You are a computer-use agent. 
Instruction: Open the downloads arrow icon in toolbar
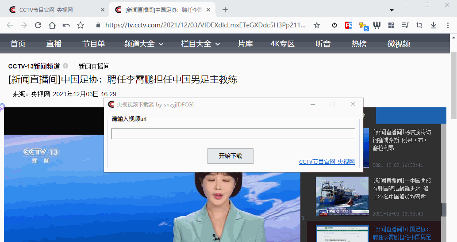tap(434, 25)
